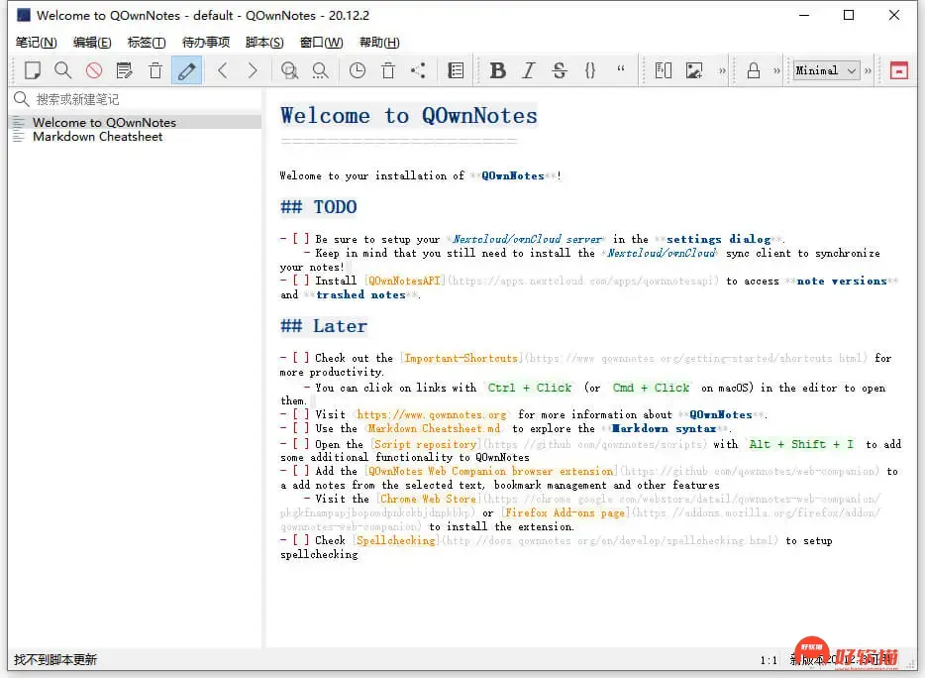Open note in external editor icon
This screenshot has height=678, width=925.
point(125,70)
